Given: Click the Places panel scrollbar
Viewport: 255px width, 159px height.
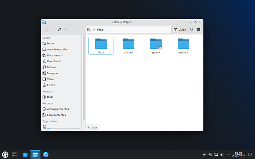Looking at the screenshot, I should coord(84,77).
